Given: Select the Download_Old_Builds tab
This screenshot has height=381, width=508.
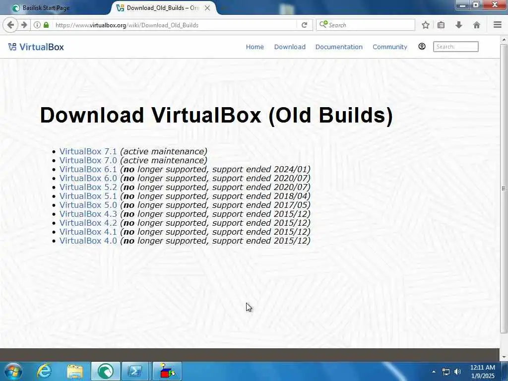Looking at the screenshot, I should click(x=162, y=8).
